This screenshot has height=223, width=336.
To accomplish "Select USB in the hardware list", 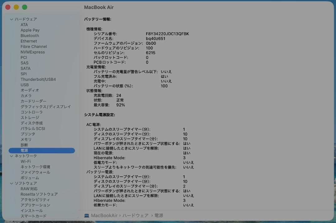I will (x=26, y=85).
